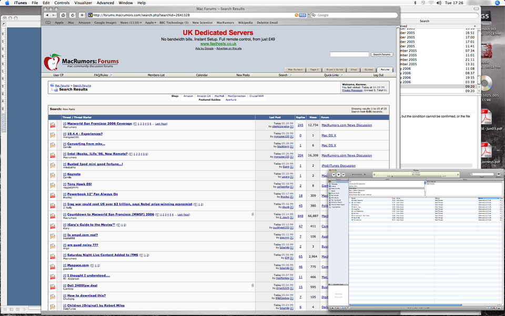Open Is ampd.com real? thread
505x316 pixels.
tap(83, 235)
